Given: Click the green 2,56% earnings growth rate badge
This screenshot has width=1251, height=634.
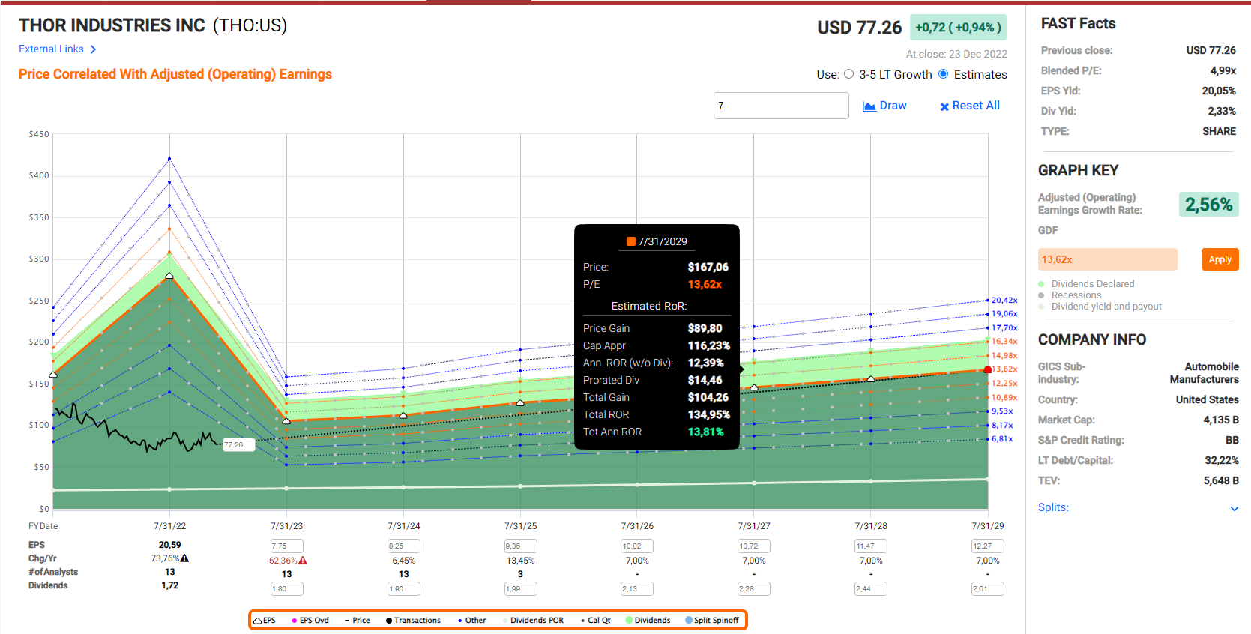Looking at the screenshot, I should click(1208, 205).
